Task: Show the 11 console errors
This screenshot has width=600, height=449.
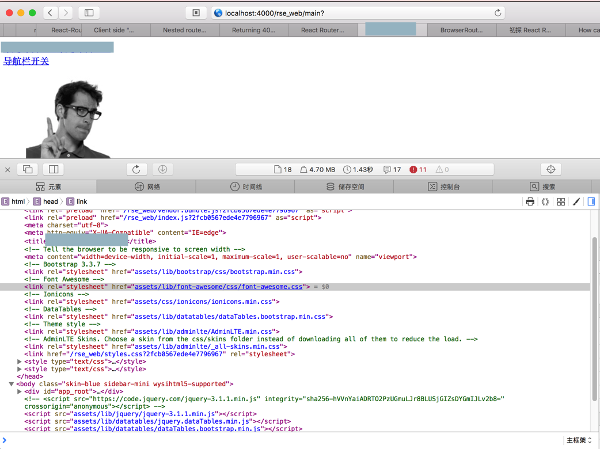Action: pos(418,169)
